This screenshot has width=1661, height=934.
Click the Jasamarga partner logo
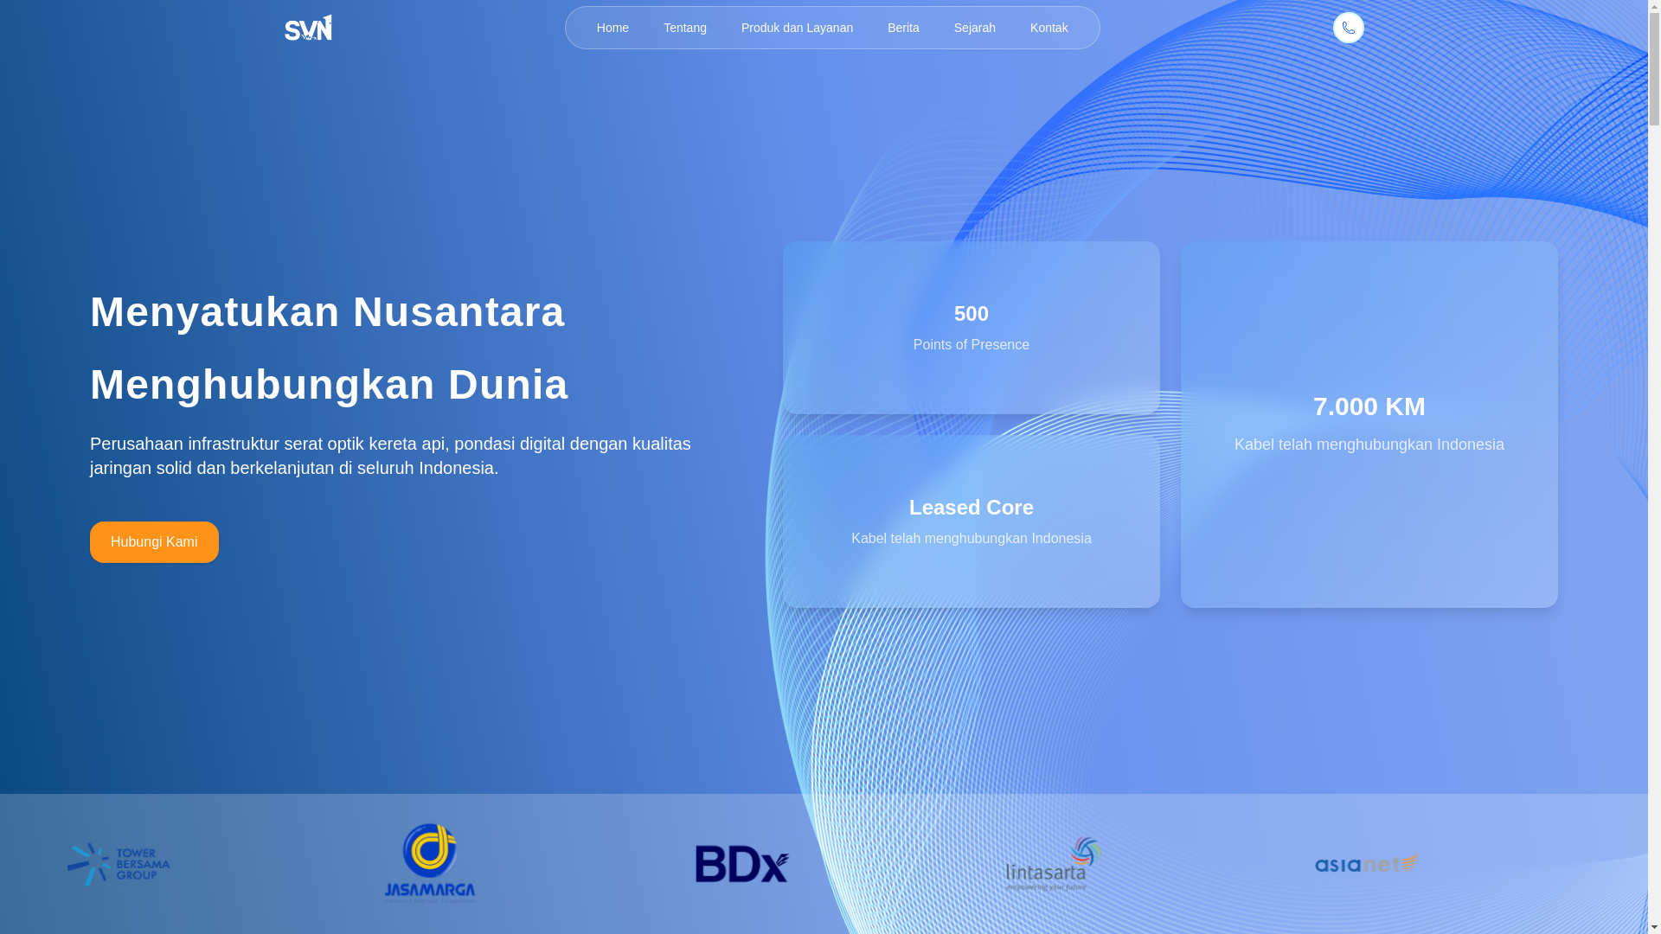pos(430,863)
